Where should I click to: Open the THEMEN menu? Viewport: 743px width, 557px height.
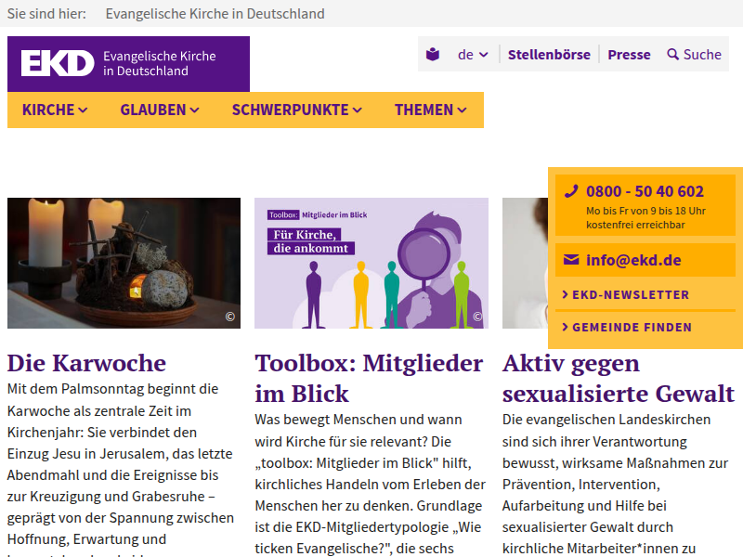pyautogui.click(x=431, y=110)
